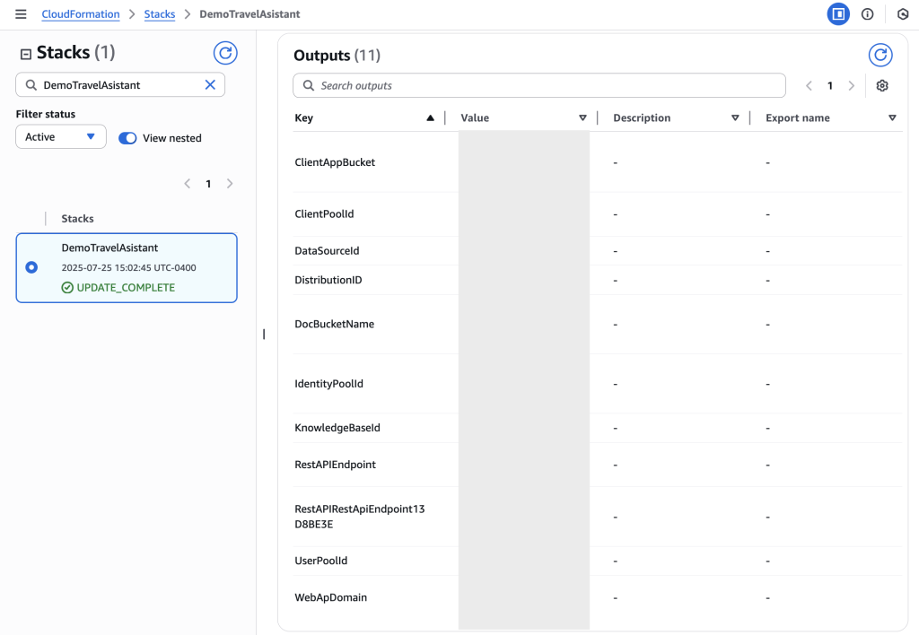Refresh the Outputs table
The width and height of the screenshot is (919, 635).
click(880, 55)
